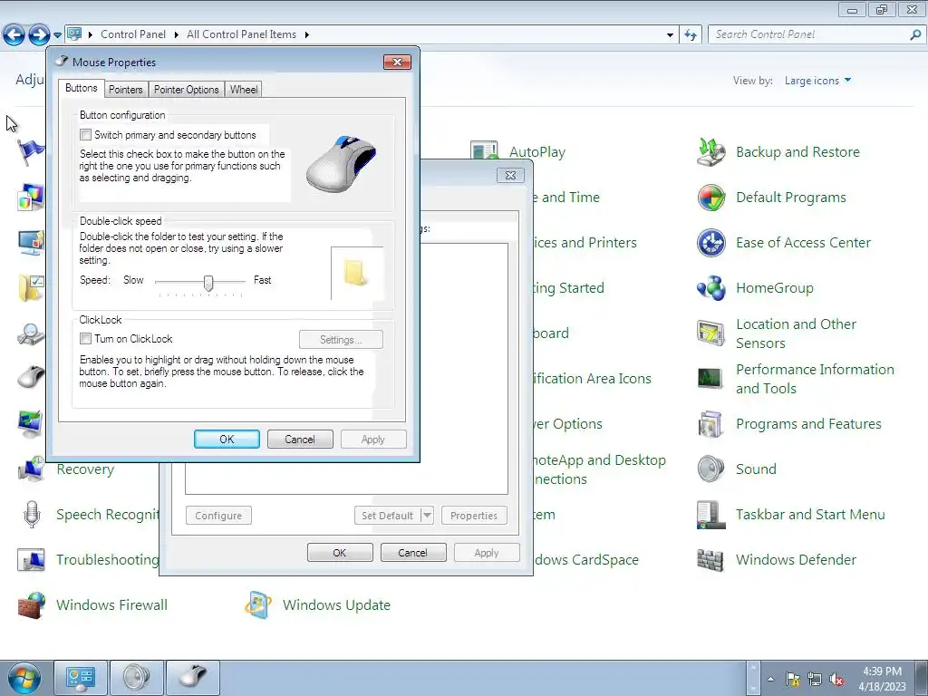Click the muted volume tray icon

[836, 680]
